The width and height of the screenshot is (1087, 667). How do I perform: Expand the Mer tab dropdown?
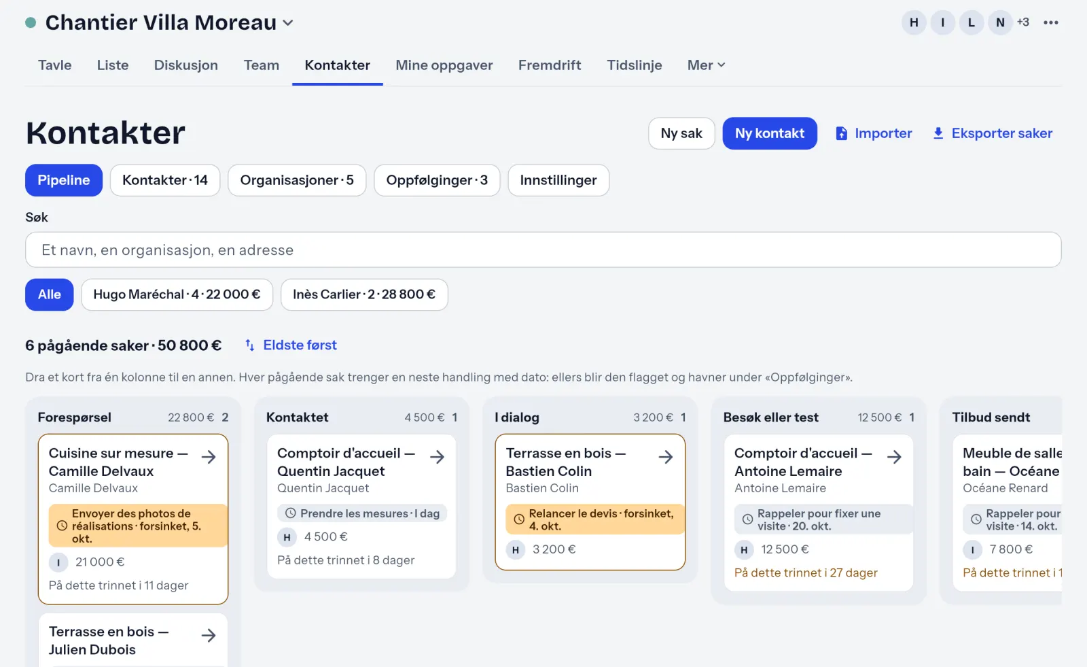tap(707, 65)
